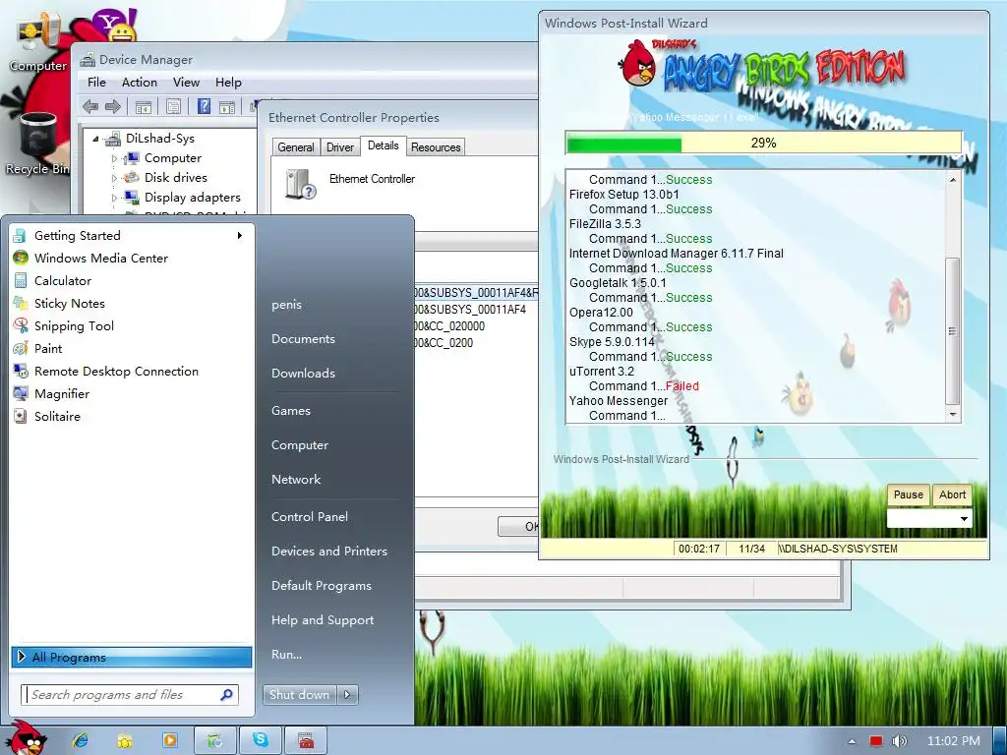Expand All Programs in Start menu
Viewport: 1007px width, 755px height.
pyautogui.click(x=132, y=657)
